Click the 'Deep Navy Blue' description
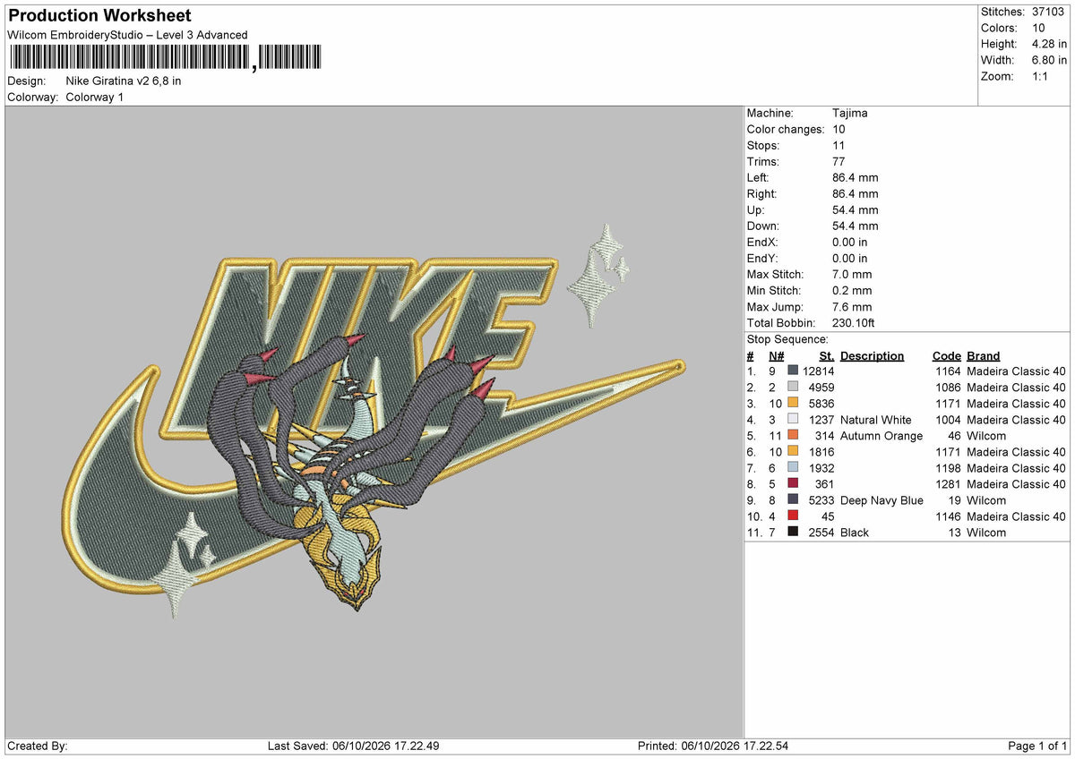This screenshot has width=1075, height=759. [x=881, y=500]
